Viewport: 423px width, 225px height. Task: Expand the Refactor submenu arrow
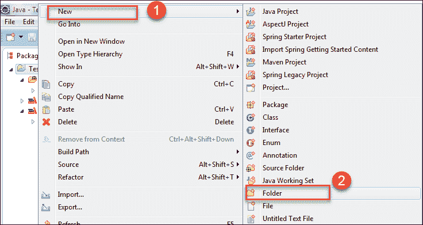(x=238, y=177)
